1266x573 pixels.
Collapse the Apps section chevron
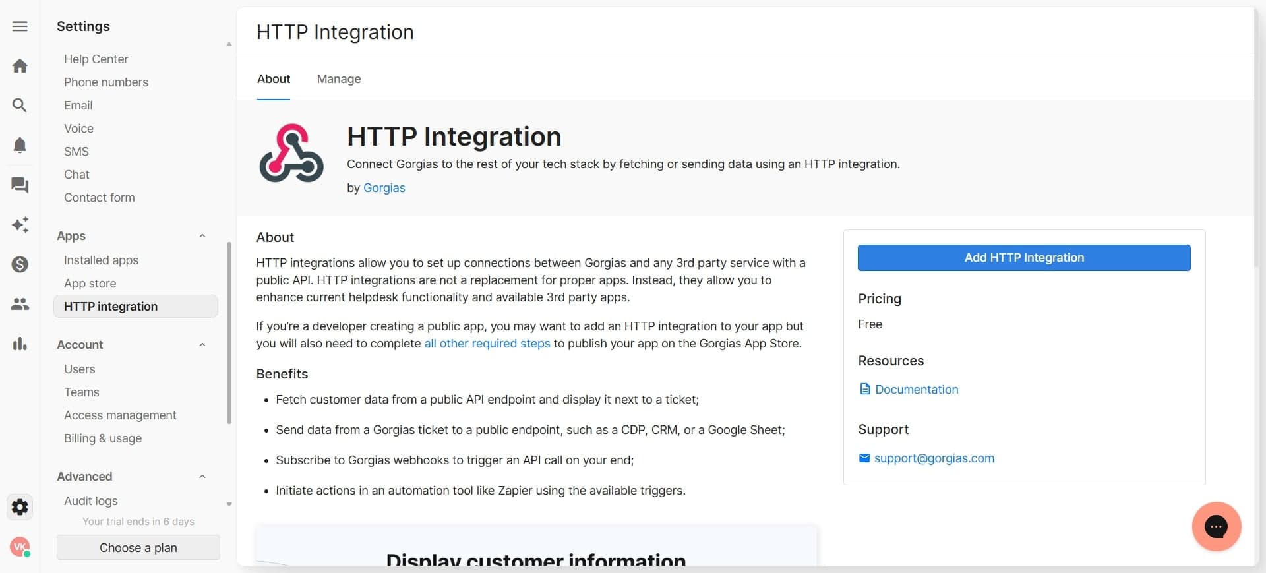[x=202, y=236]
